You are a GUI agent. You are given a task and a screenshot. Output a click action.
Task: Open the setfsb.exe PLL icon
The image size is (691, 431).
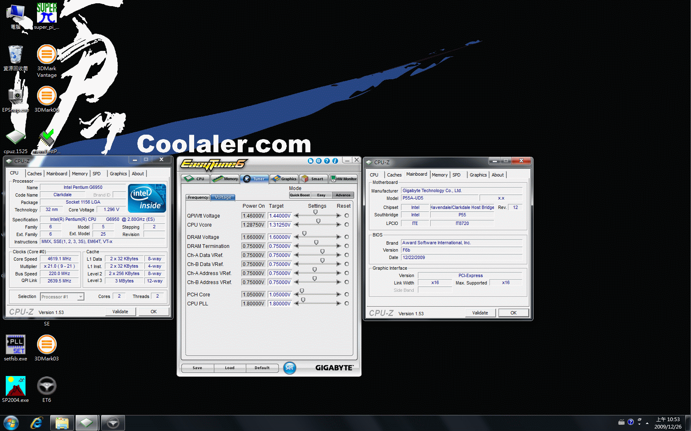click(16, 348)
